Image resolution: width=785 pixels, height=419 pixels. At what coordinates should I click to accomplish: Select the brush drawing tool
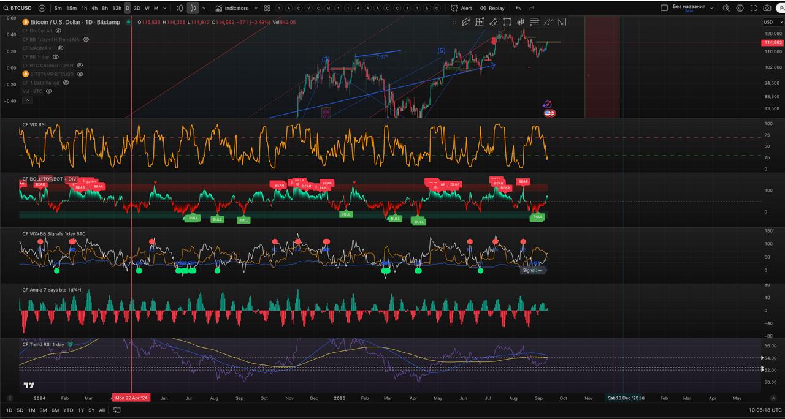pyautogui.click(x=548, y=22)
